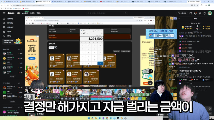The height and width of the screenshot is (120, 214).
Task: Open the 마인크래프트 category
Action: 12,87
